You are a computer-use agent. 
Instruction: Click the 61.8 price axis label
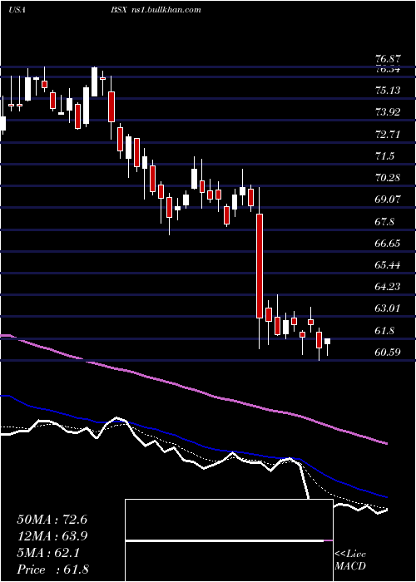coord(385,331)
